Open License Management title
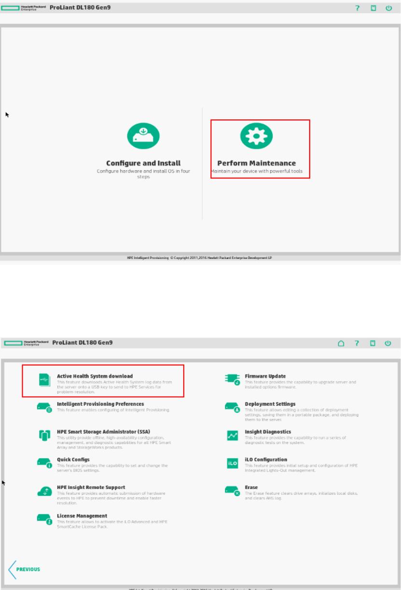This screenshot has width=401, height=590. click(82, 516)
